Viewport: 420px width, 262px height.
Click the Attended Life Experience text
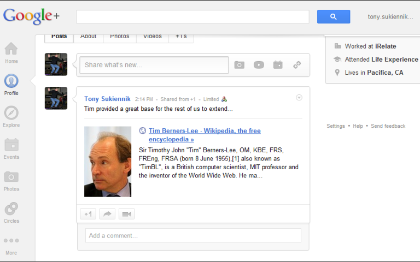(381, 59)
